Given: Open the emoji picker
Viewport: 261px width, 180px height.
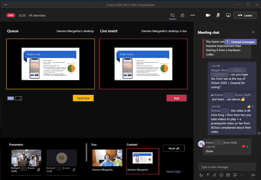Looking at the screenshot, I should (x=221, y=175).
